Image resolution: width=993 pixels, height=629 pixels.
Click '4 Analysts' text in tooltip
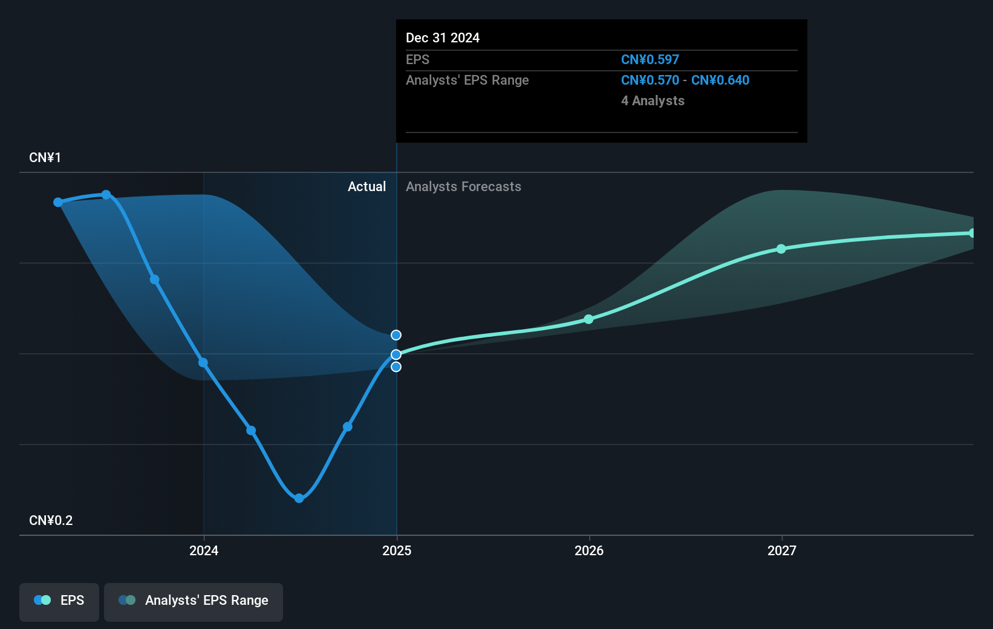(x=653, y=101)
